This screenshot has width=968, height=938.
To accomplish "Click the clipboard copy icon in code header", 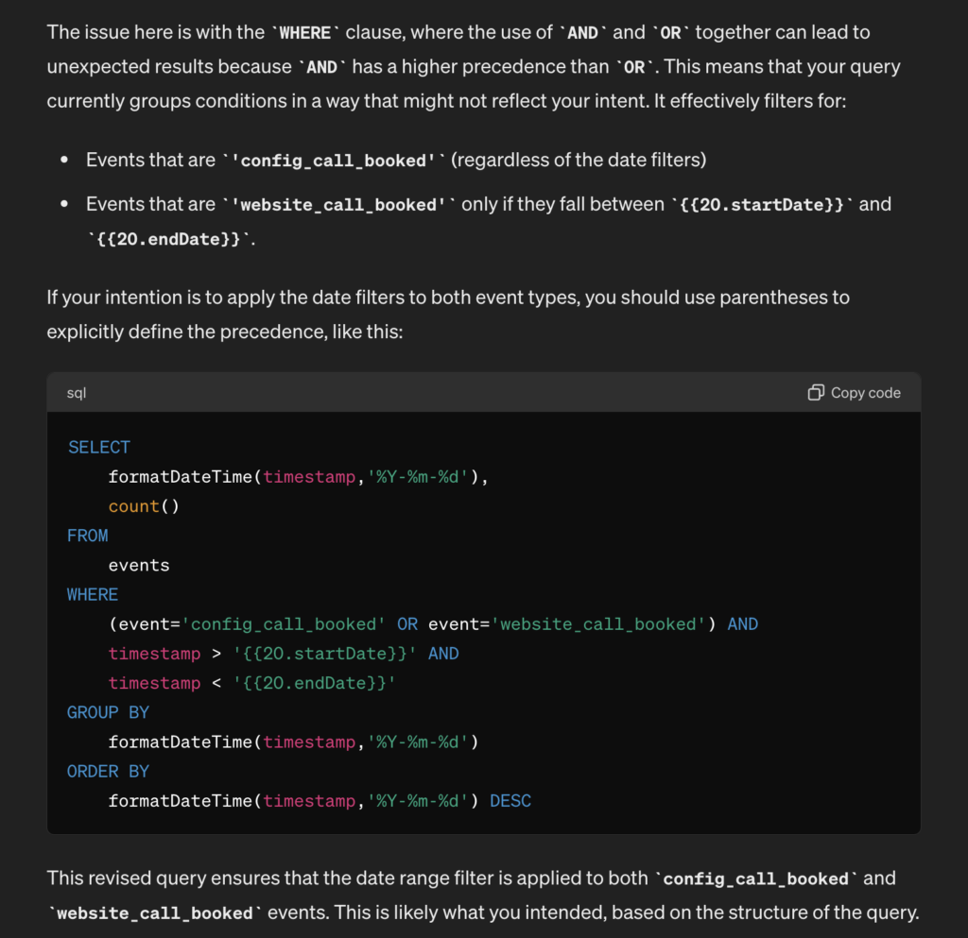I will point(816,393).
